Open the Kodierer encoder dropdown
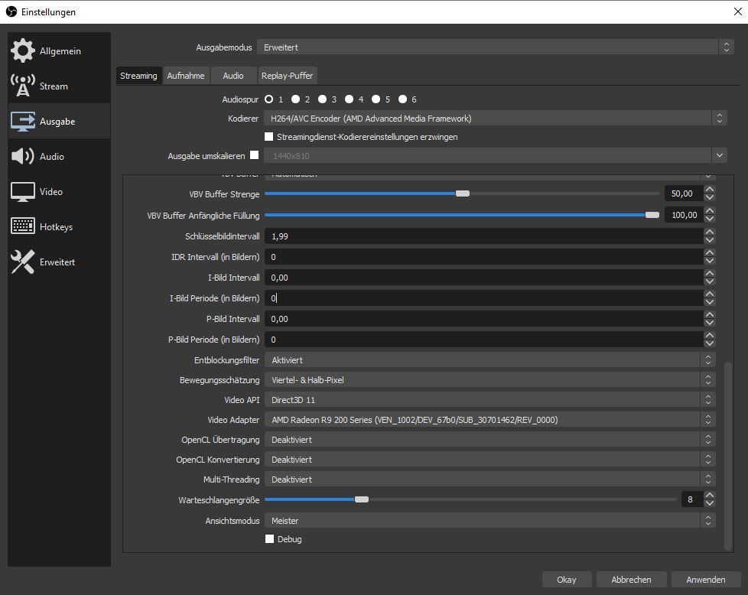The image size is (748, 595). pyautogui.click(x=494, y=119)
